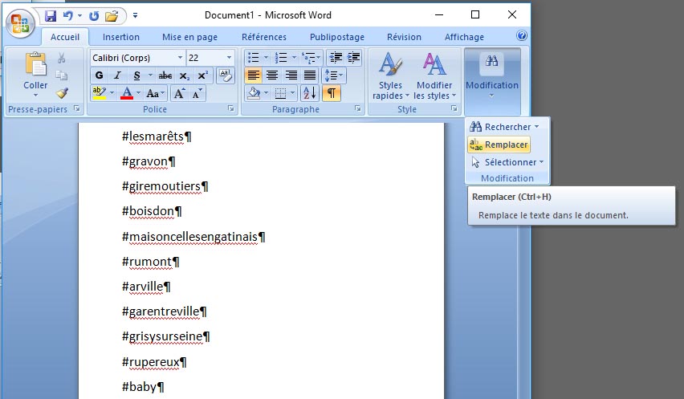684x399 pixels.
Task: Center the text
Action: click(x=272, y=75)
